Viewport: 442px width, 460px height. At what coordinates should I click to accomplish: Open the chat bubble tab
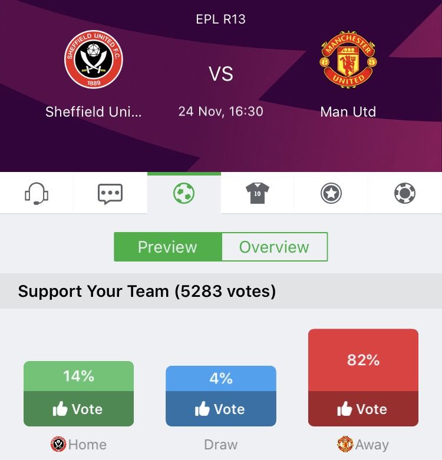point(110,193)
